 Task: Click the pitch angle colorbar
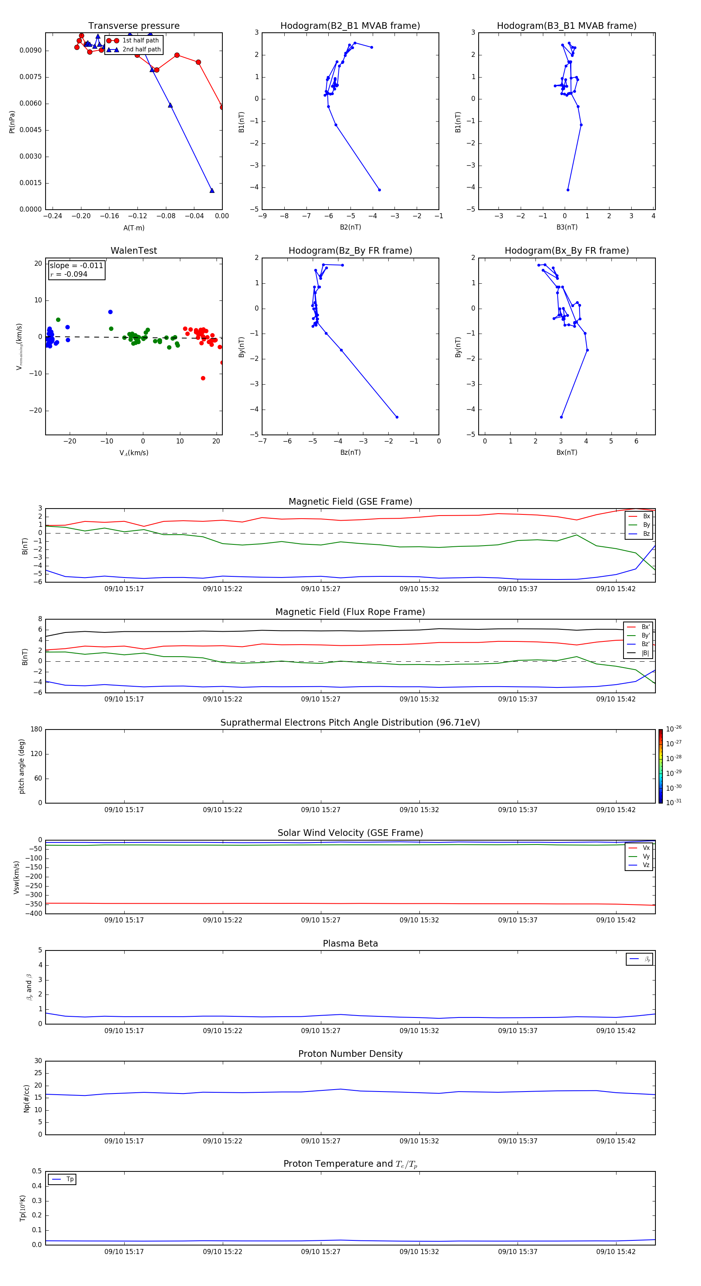(x=660, y=766)
